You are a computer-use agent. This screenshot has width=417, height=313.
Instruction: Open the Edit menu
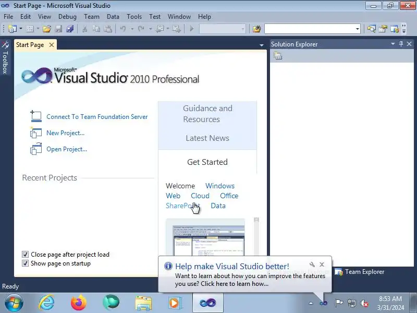pos(26,17)
